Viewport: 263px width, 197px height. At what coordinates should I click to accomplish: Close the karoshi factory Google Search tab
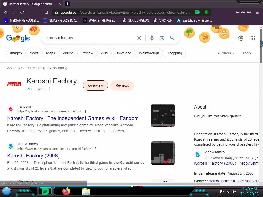(59, 4)
